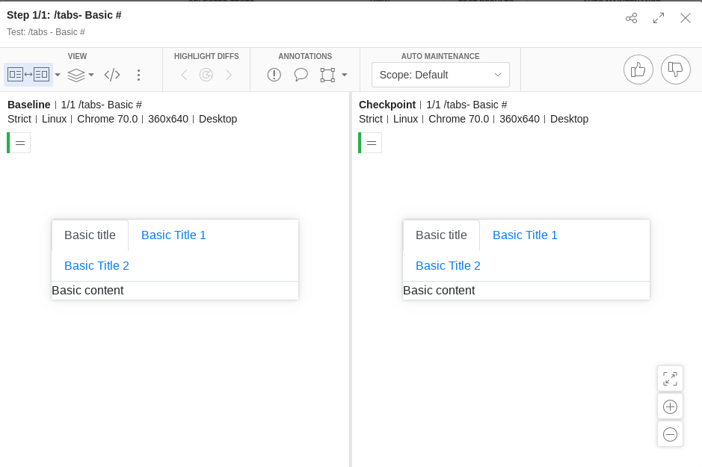Expand the viewer to full screen

tap(659, 18)
